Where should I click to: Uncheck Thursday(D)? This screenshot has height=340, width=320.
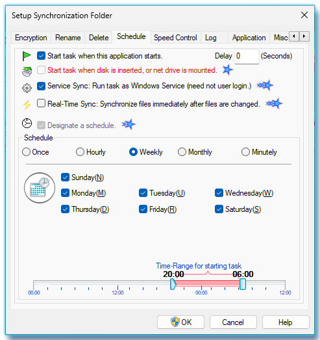[x=65, y=209]
